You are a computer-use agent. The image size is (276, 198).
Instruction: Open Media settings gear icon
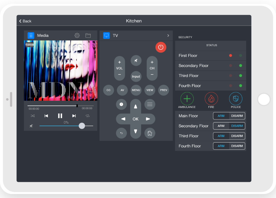[x=77, y=35]
